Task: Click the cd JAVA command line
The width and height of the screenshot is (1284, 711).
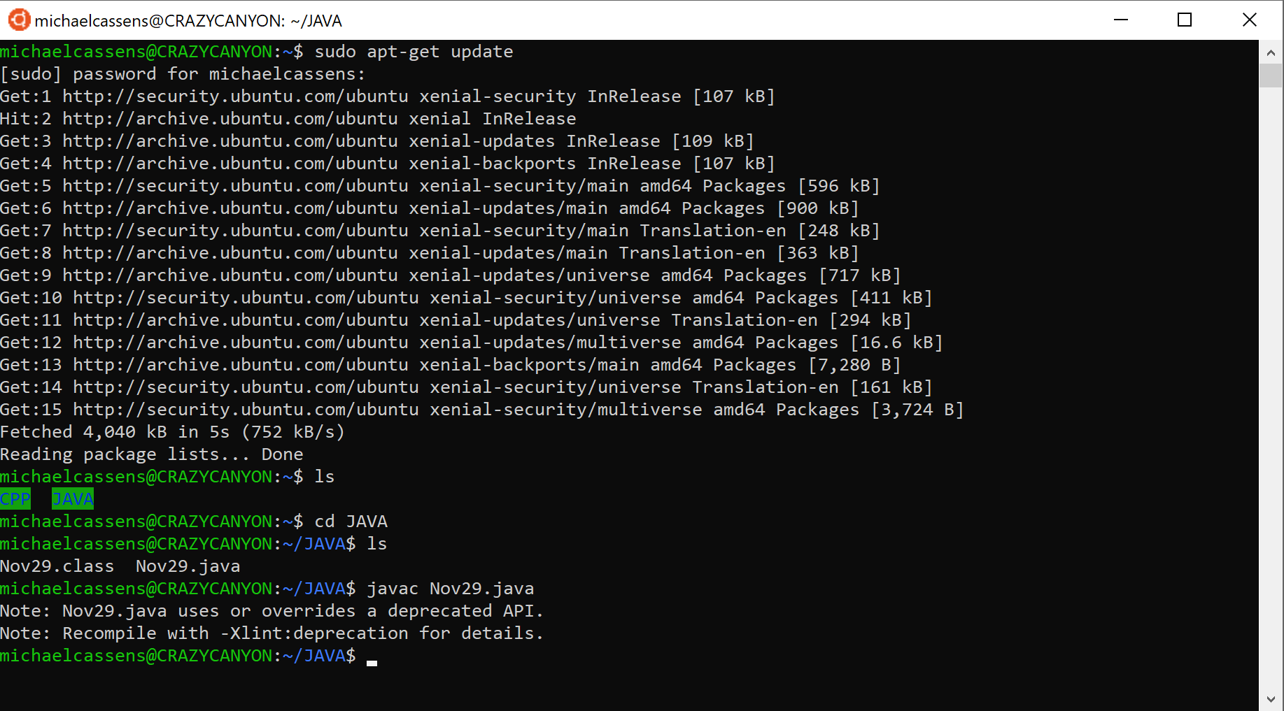Action: tap(350, 521)
